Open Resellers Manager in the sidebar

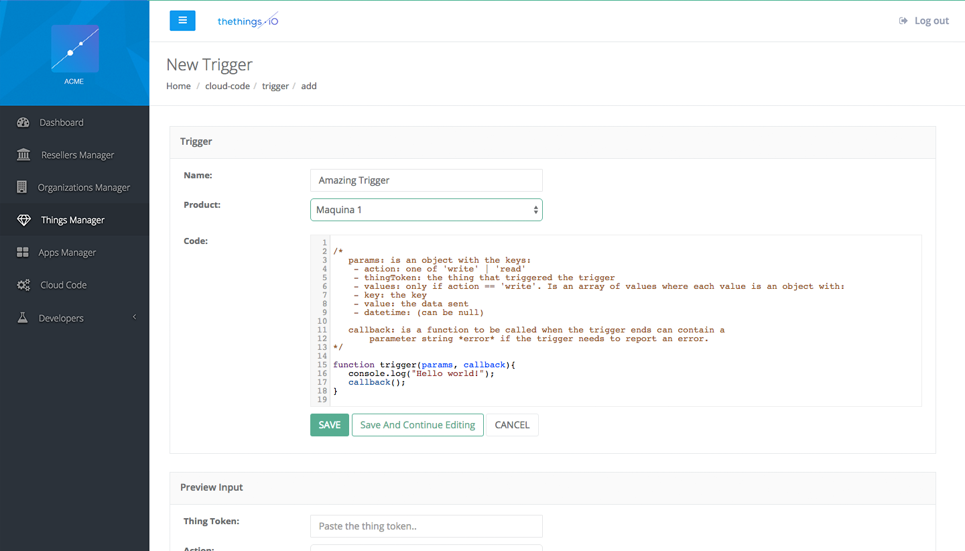pos(74,155)
